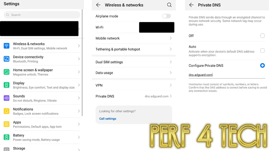The width and height of the screenshot is (269, 151).
Task: Open the Dual SIM settings entry
Action: pyautogui.click(x=133, y=62)
